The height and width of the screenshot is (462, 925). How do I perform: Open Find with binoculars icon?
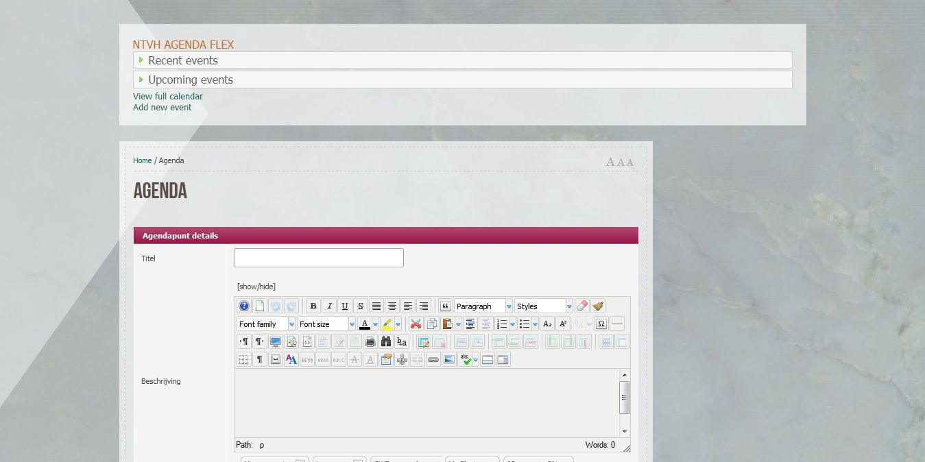tap(386, 341)
